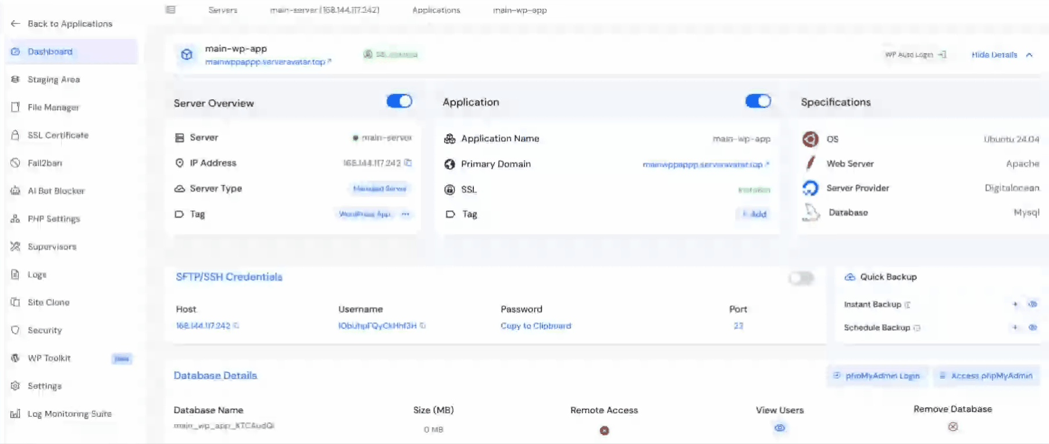1049x444 pixels.
Task: Select AI Bot Blocker in sidebar
Action: tap(56, 191)
